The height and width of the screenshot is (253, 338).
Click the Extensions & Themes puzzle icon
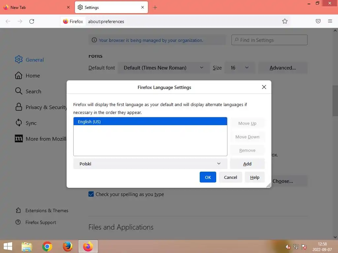[18, 211]
